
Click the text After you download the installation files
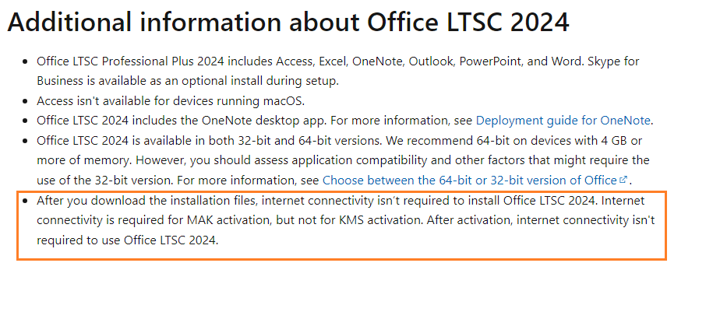pos(148,201)
